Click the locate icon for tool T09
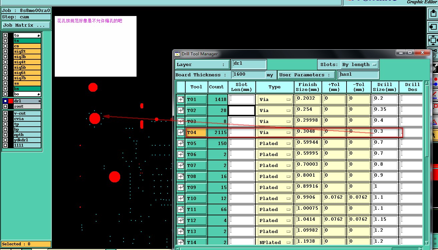 pos(181,187)
